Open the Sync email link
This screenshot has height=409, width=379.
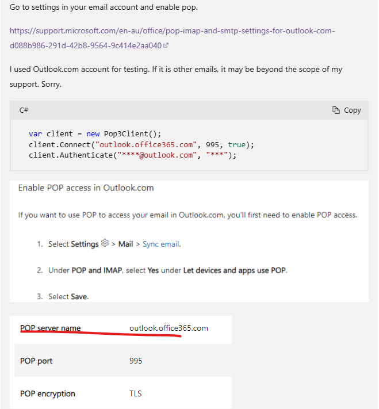(161, 244)
